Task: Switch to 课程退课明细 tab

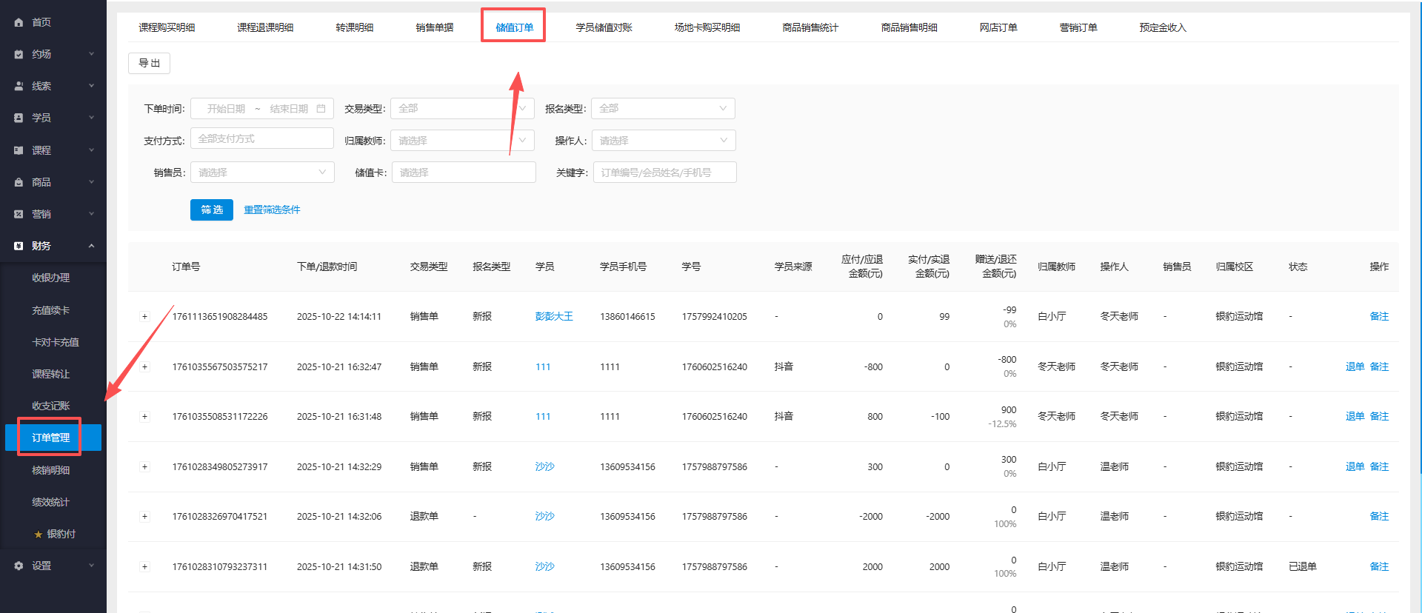Action: click(265, 27)
